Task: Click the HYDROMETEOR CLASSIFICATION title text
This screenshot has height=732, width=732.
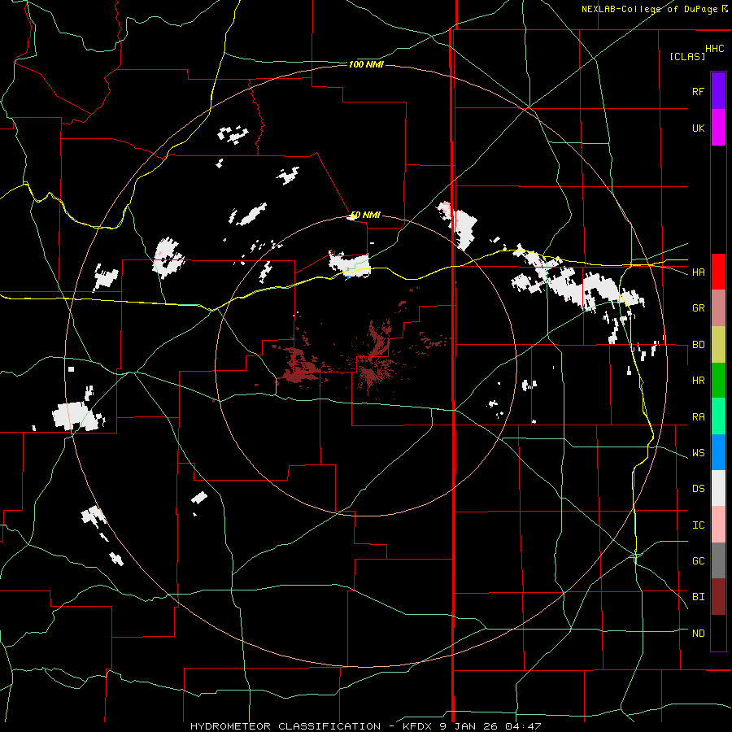Action: tap(286, 726)
